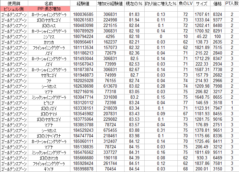239x172 pixels.
Task: Select the ギバチ cell in the last row
Action: pos(49,169)
